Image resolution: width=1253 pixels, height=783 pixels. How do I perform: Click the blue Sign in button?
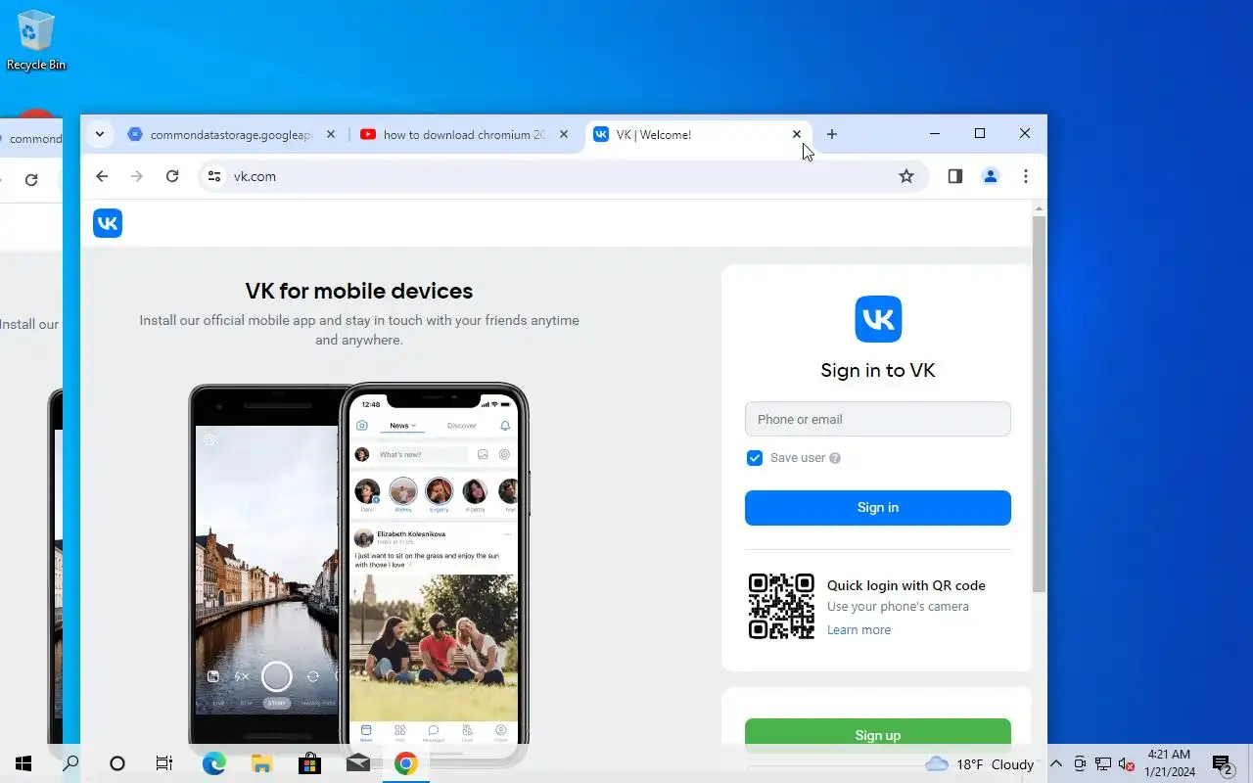coord(878,508)
